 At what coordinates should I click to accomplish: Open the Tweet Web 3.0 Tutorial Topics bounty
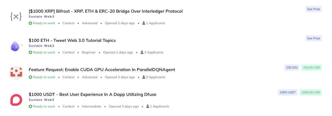(x=72, y=41)
